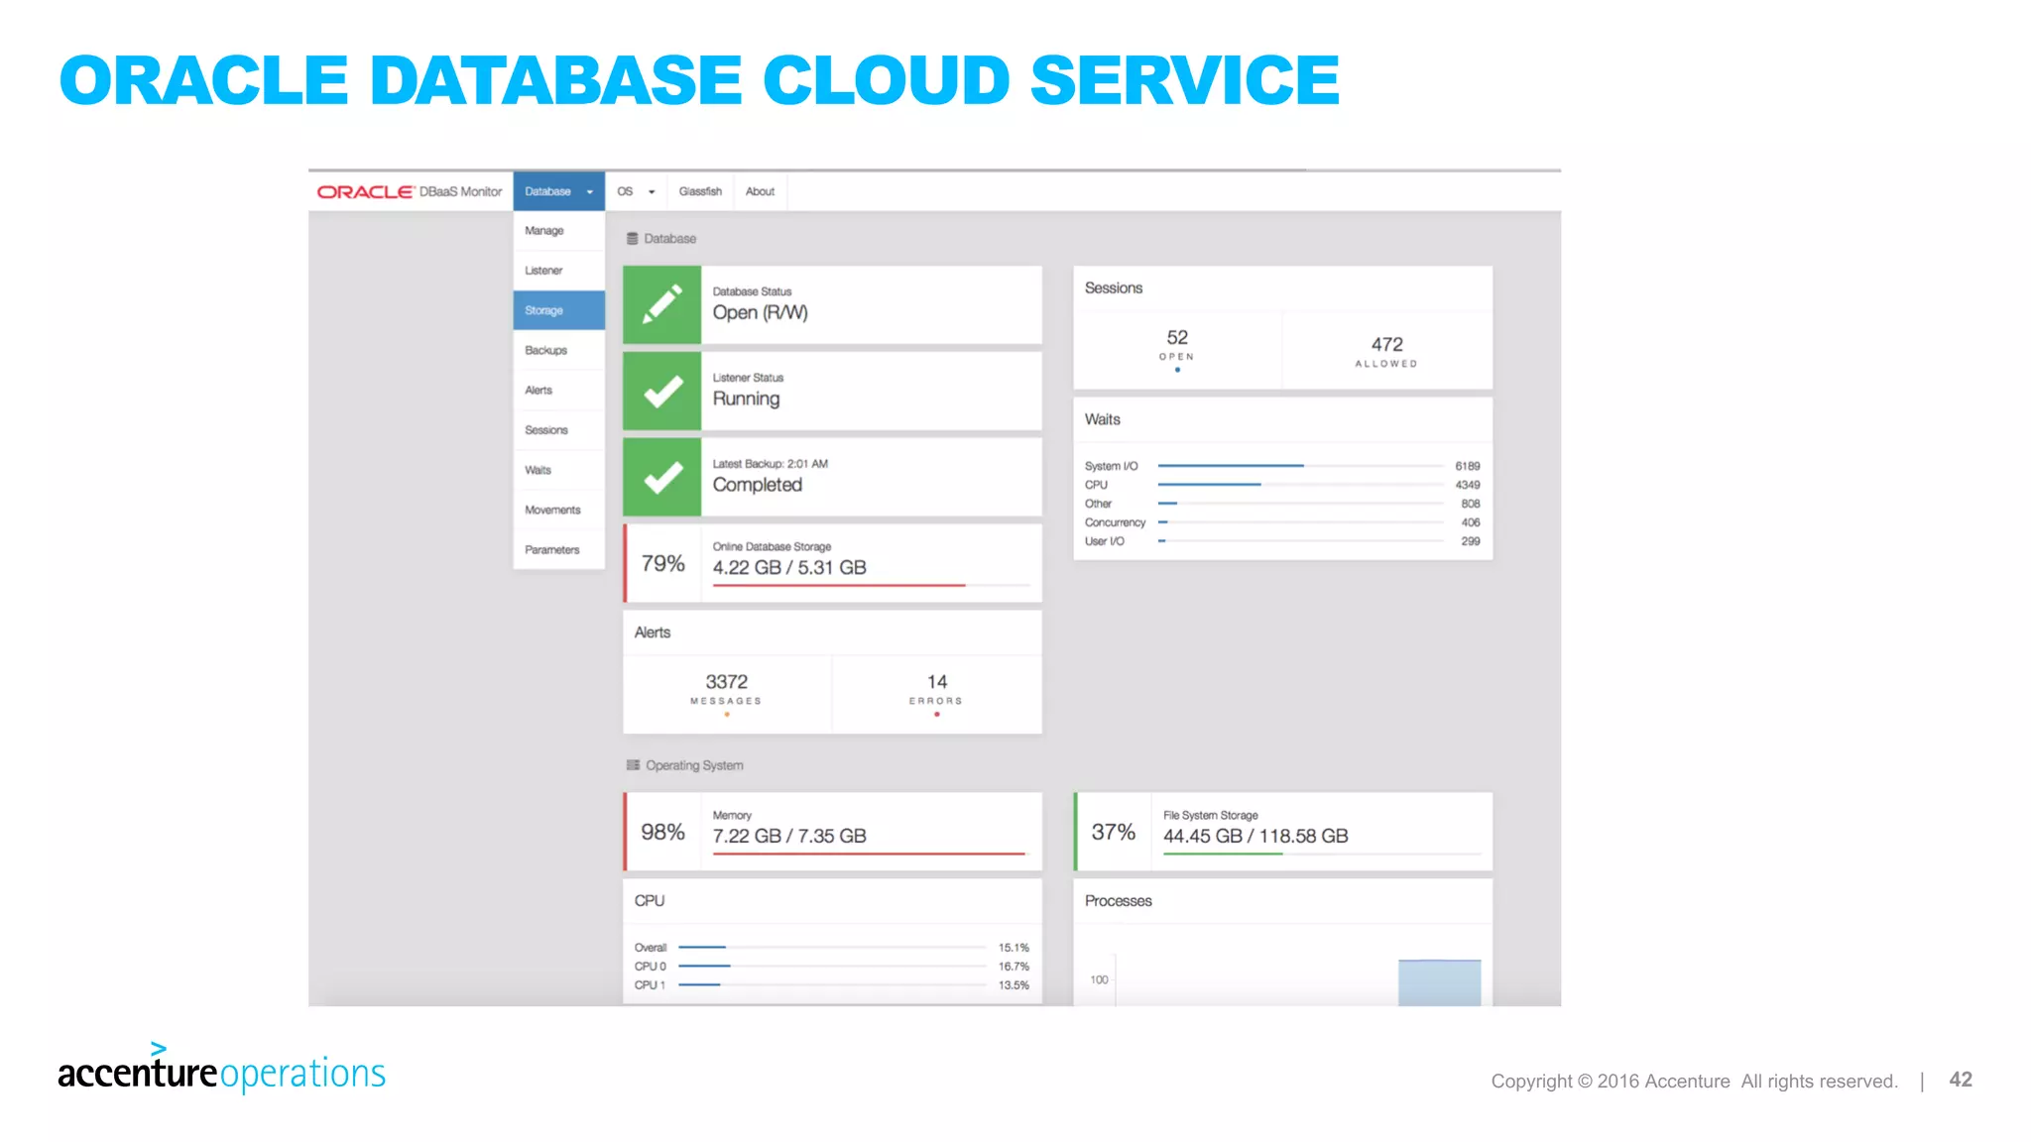The height and width of the screenshot is (1142, 2031).
Task: Click the Oracle DBaaS Monitor logo
Action: (x=410, y=191)
